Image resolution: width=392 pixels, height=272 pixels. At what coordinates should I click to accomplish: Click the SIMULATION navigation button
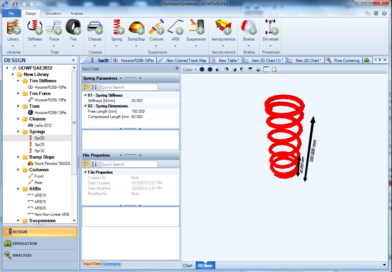click(x=40, y=244)
